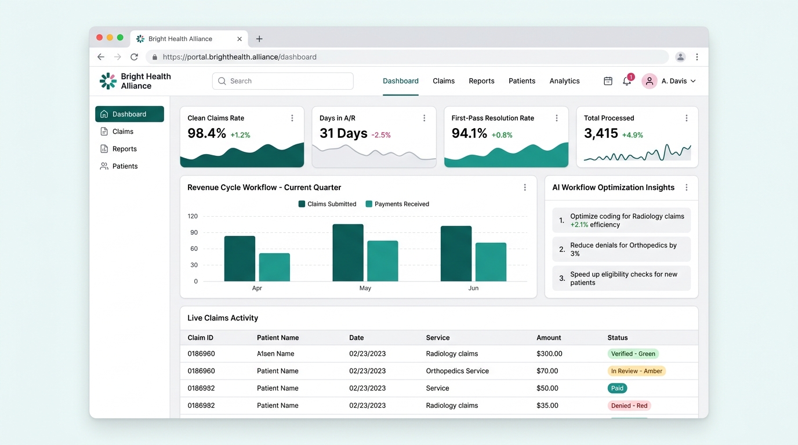Screen dimensions: 798x445
Task: Switch to the Claims top tab
Action: point(444,81)
